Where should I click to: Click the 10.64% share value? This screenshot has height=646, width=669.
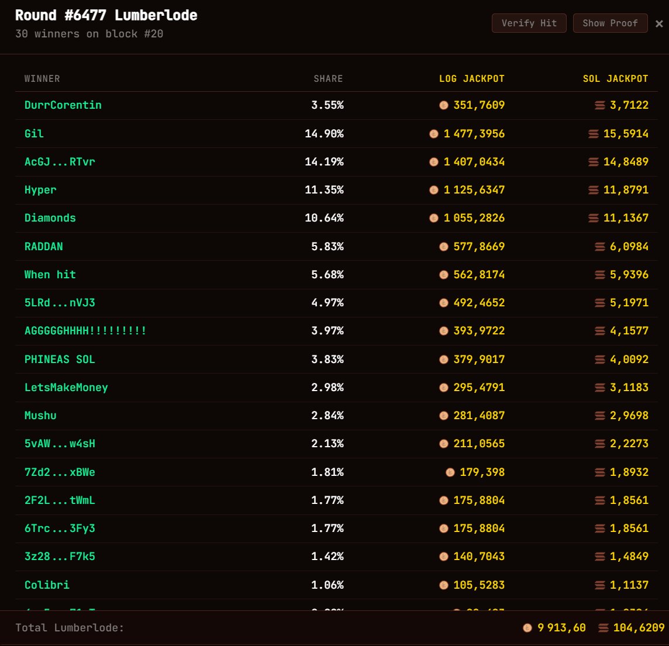[324, 218]
